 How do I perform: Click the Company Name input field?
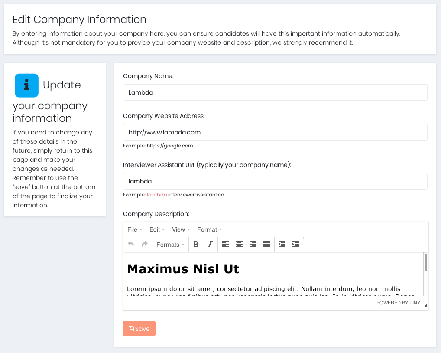tap(275, 92)
